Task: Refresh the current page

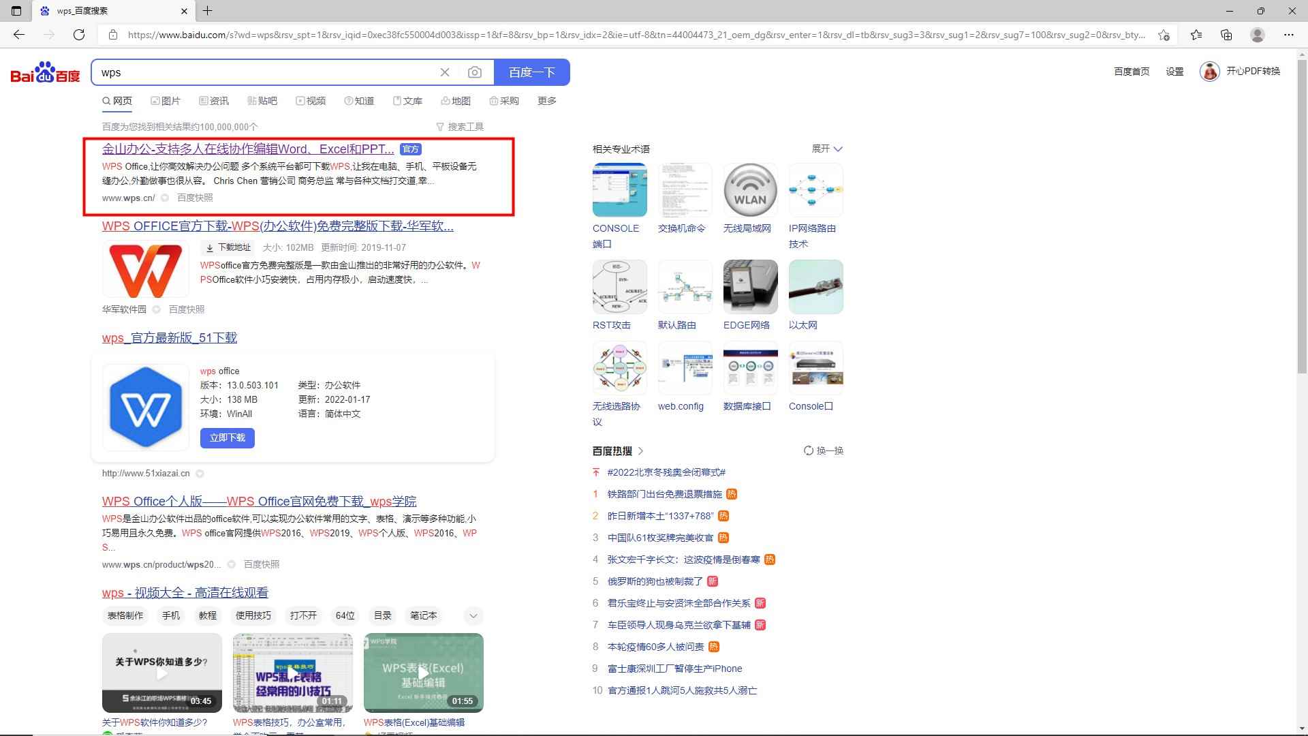Action: click(79, 34)
